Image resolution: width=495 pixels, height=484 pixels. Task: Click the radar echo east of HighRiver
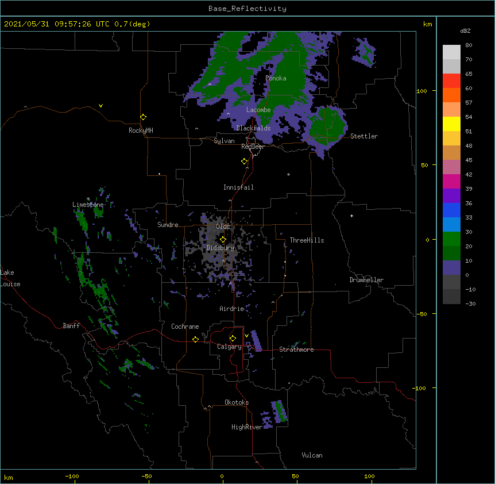279,412
